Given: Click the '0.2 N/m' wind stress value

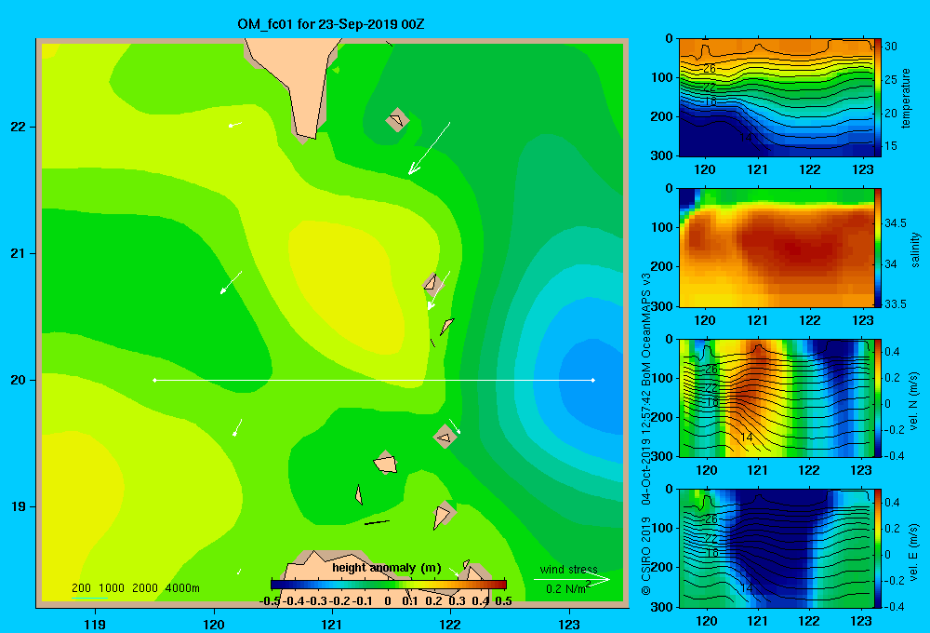Looking at the screenshot, I should pos(565,588).
